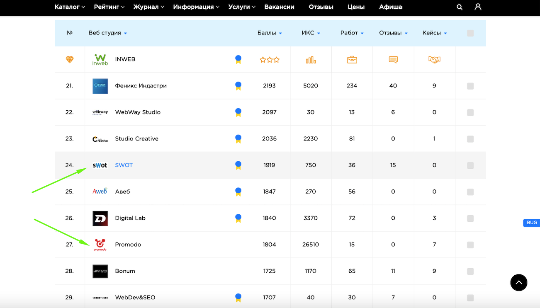The height and width of the screenshot is (308, 540).
Task: Go to the Афиша page
Action: [390, 7]
